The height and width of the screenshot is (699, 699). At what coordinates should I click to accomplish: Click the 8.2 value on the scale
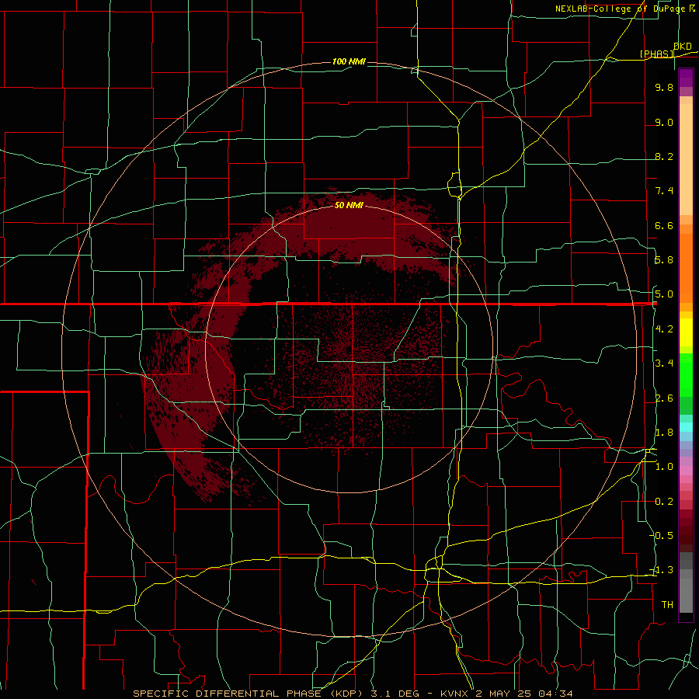[x=664, y=156]
